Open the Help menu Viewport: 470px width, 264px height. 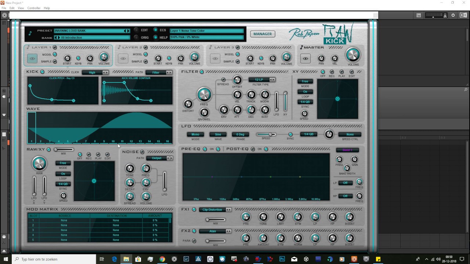tap(47, 8)
